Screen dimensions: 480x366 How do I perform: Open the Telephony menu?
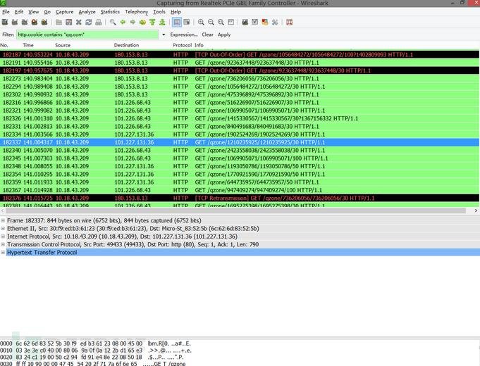pyautogui.click(x=137, y=12)
